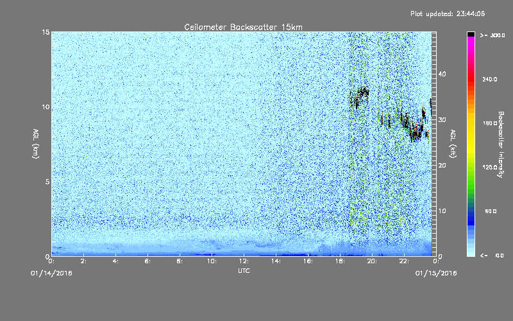This screenshot has height=321, width=513.
Task: Click the 15 km tick label
Action: 46,32
